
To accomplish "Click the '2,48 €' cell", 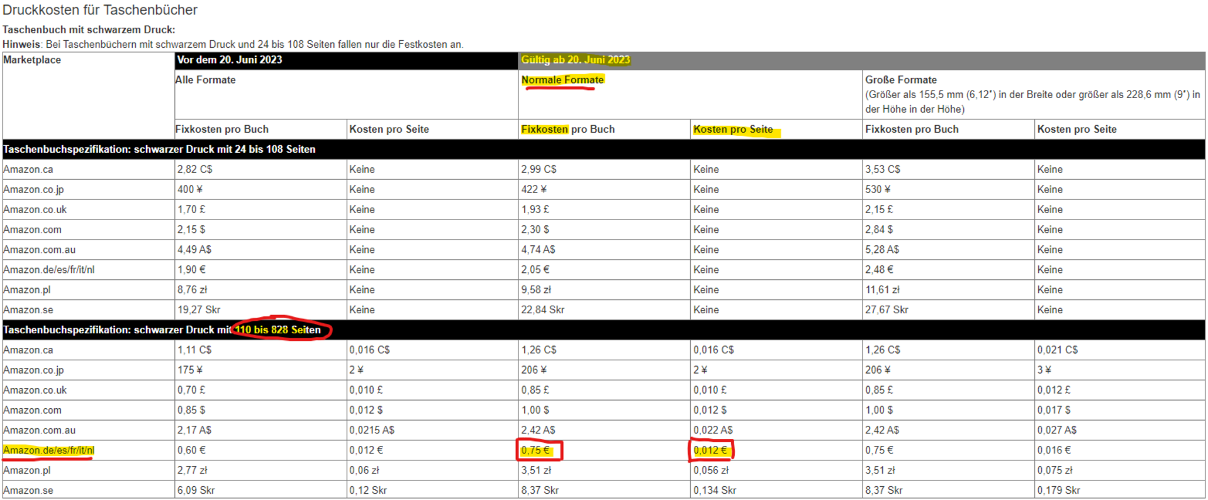I will (949, 270).
